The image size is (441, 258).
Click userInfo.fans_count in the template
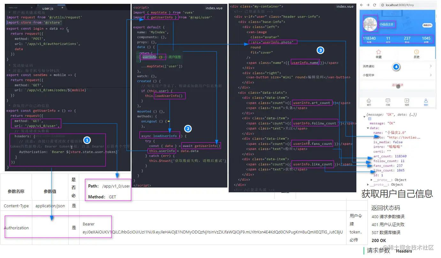(x=312, y=144)
